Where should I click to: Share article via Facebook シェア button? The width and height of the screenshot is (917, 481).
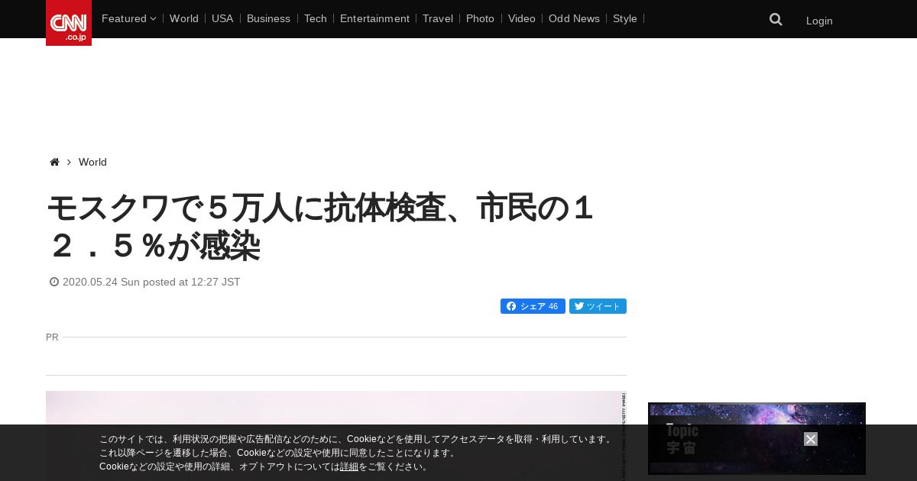[533, 306]
